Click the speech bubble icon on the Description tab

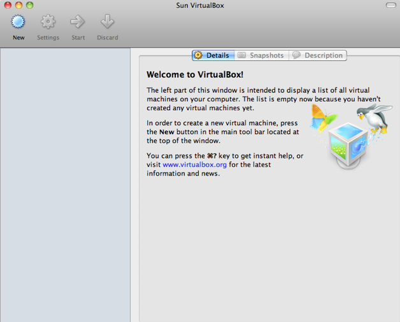[x=296, y=55]
